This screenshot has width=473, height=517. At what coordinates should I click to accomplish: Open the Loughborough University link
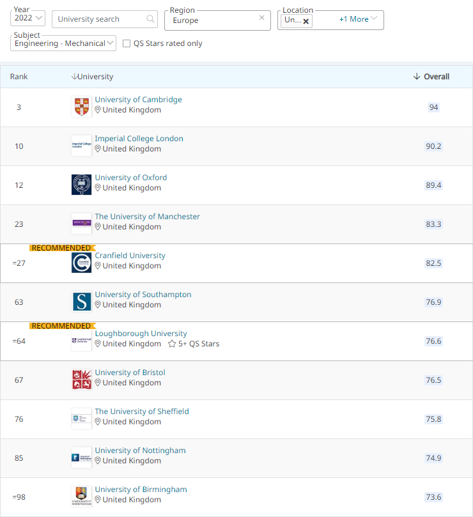[141, 334]
